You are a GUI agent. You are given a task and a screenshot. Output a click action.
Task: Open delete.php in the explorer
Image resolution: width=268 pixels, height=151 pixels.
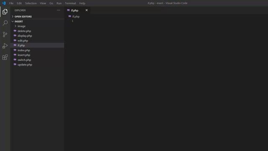pos(37,31)
